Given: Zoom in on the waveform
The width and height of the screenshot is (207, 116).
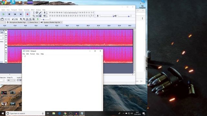Looking at the screenshot, I should [21, 19].
